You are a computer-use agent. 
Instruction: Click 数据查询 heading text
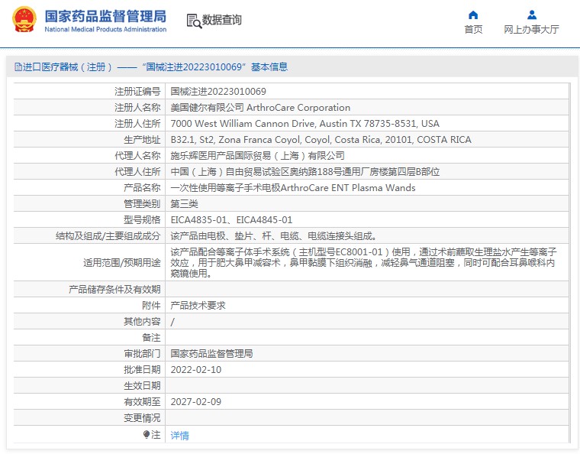pos(221,20)
